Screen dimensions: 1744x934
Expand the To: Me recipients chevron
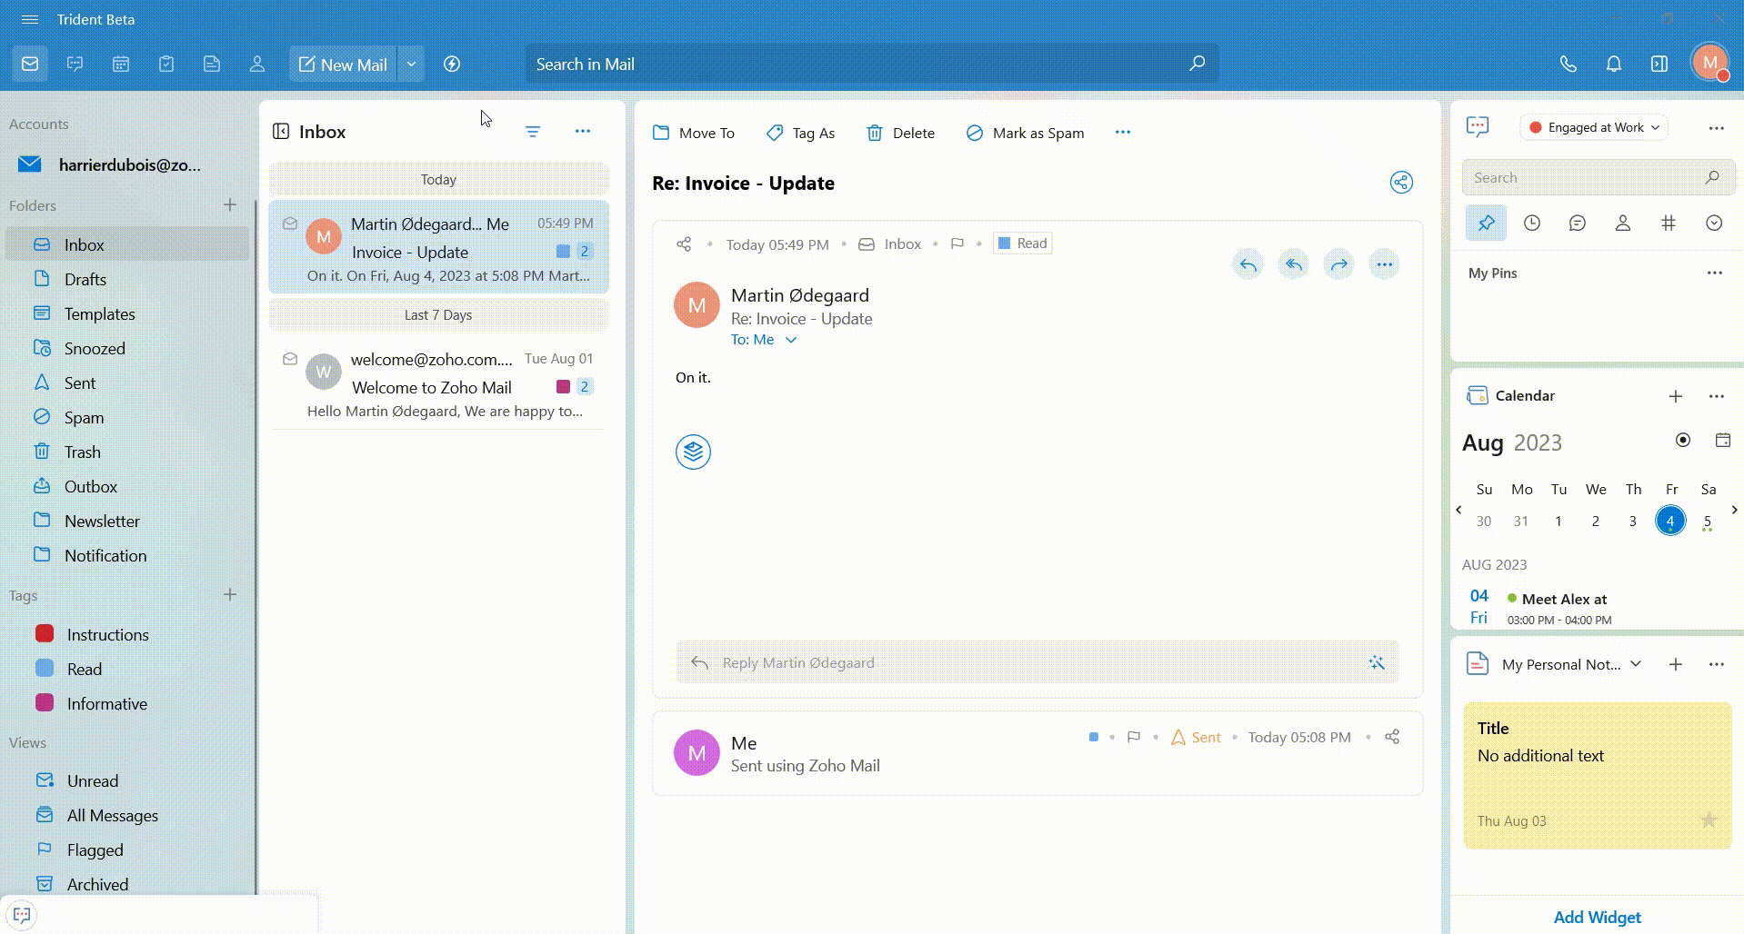pyautogui.click(x=791, y=340)
